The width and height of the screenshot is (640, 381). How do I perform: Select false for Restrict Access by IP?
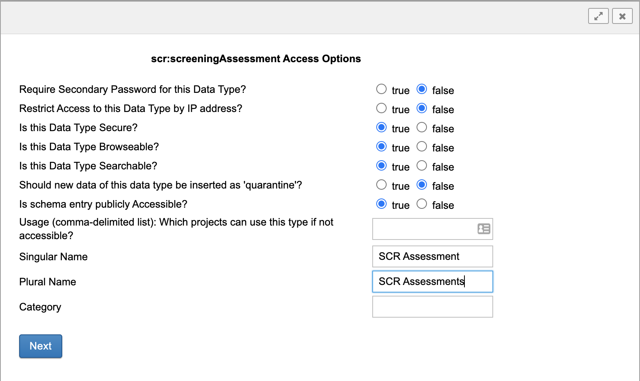tap(422, 108)
